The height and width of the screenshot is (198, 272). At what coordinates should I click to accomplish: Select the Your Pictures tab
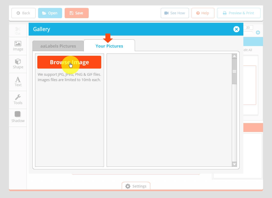coord(109,46)
